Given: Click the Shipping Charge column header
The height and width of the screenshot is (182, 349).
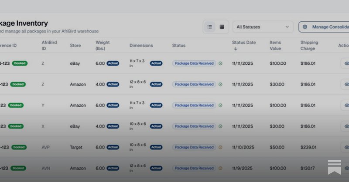Looking at the screenshot, I should pyautogui.click(x=309, y=45).
